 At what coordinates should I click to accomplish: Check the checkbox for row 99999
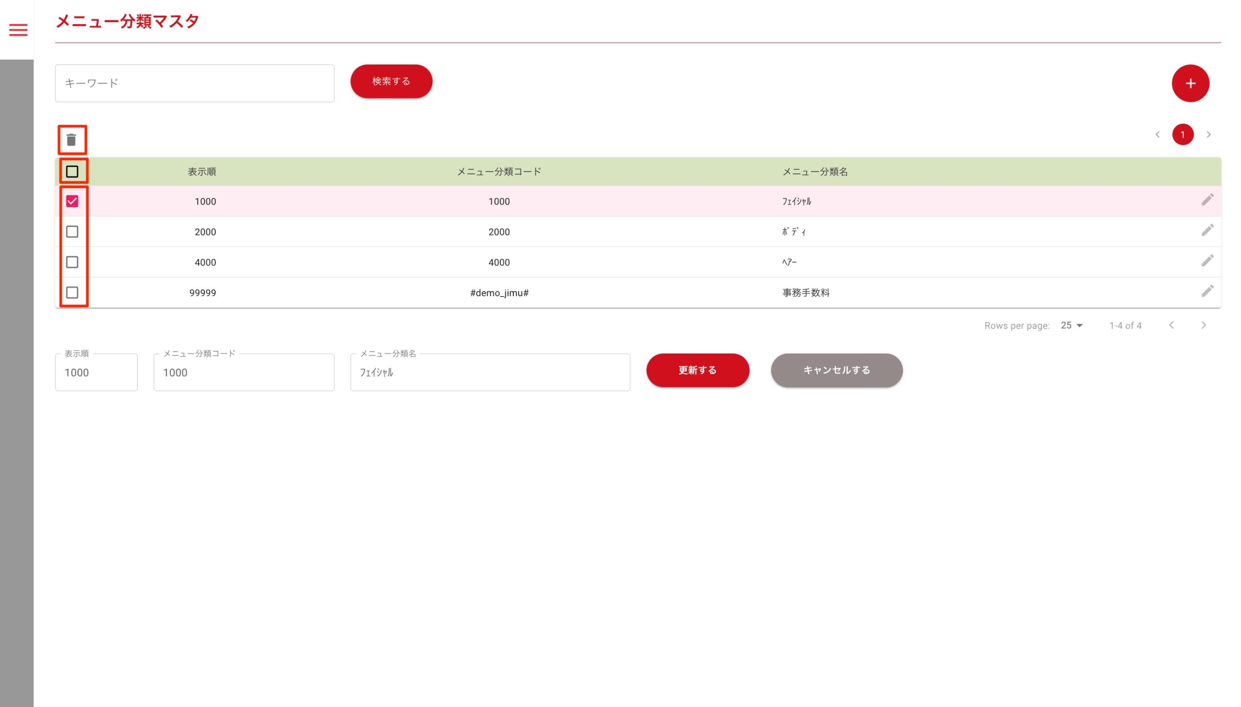click(72, 292)
